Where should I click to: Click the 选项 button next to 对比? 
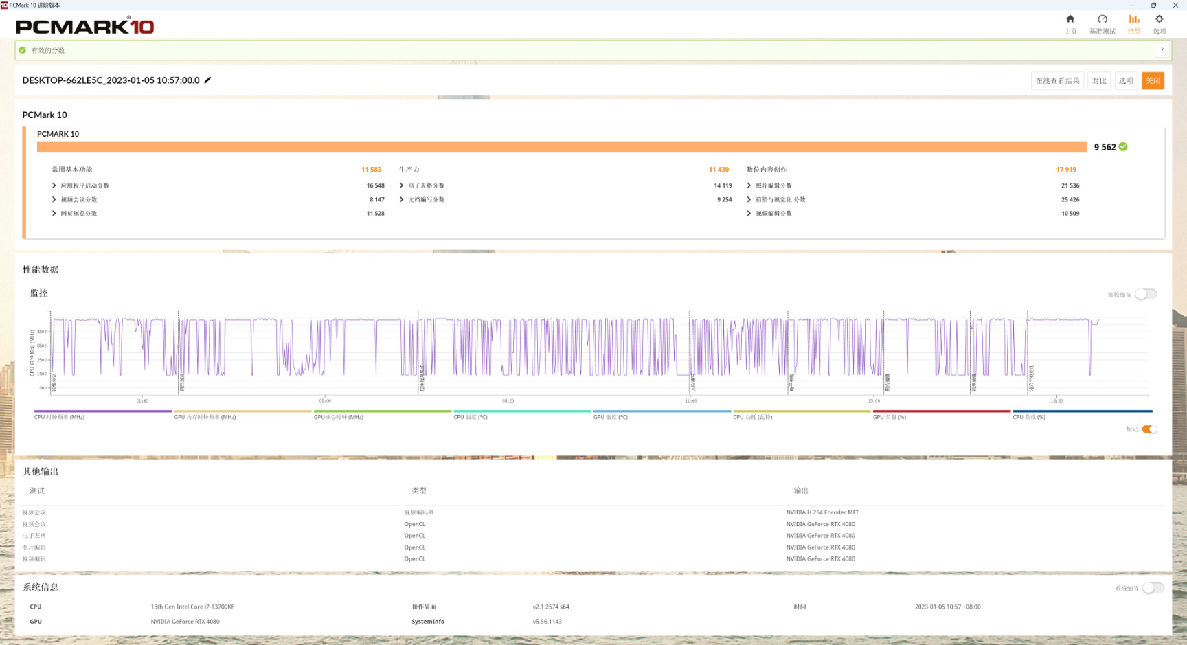point(1126,81)
